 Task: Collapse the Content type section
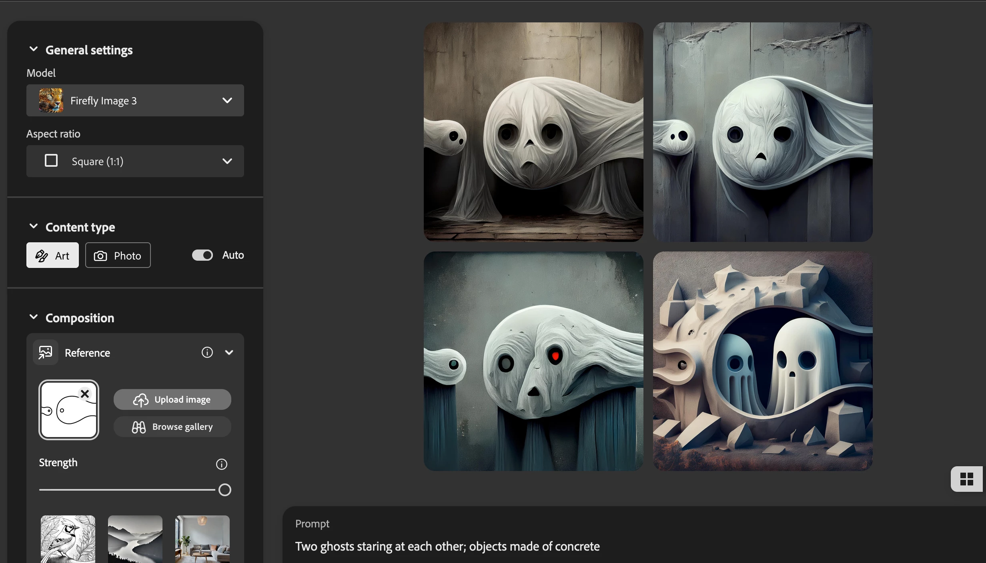point(34,226)
